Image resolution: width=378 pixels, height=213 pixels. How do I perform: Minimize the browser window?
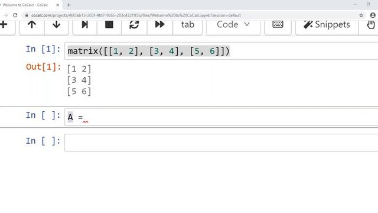355,4
